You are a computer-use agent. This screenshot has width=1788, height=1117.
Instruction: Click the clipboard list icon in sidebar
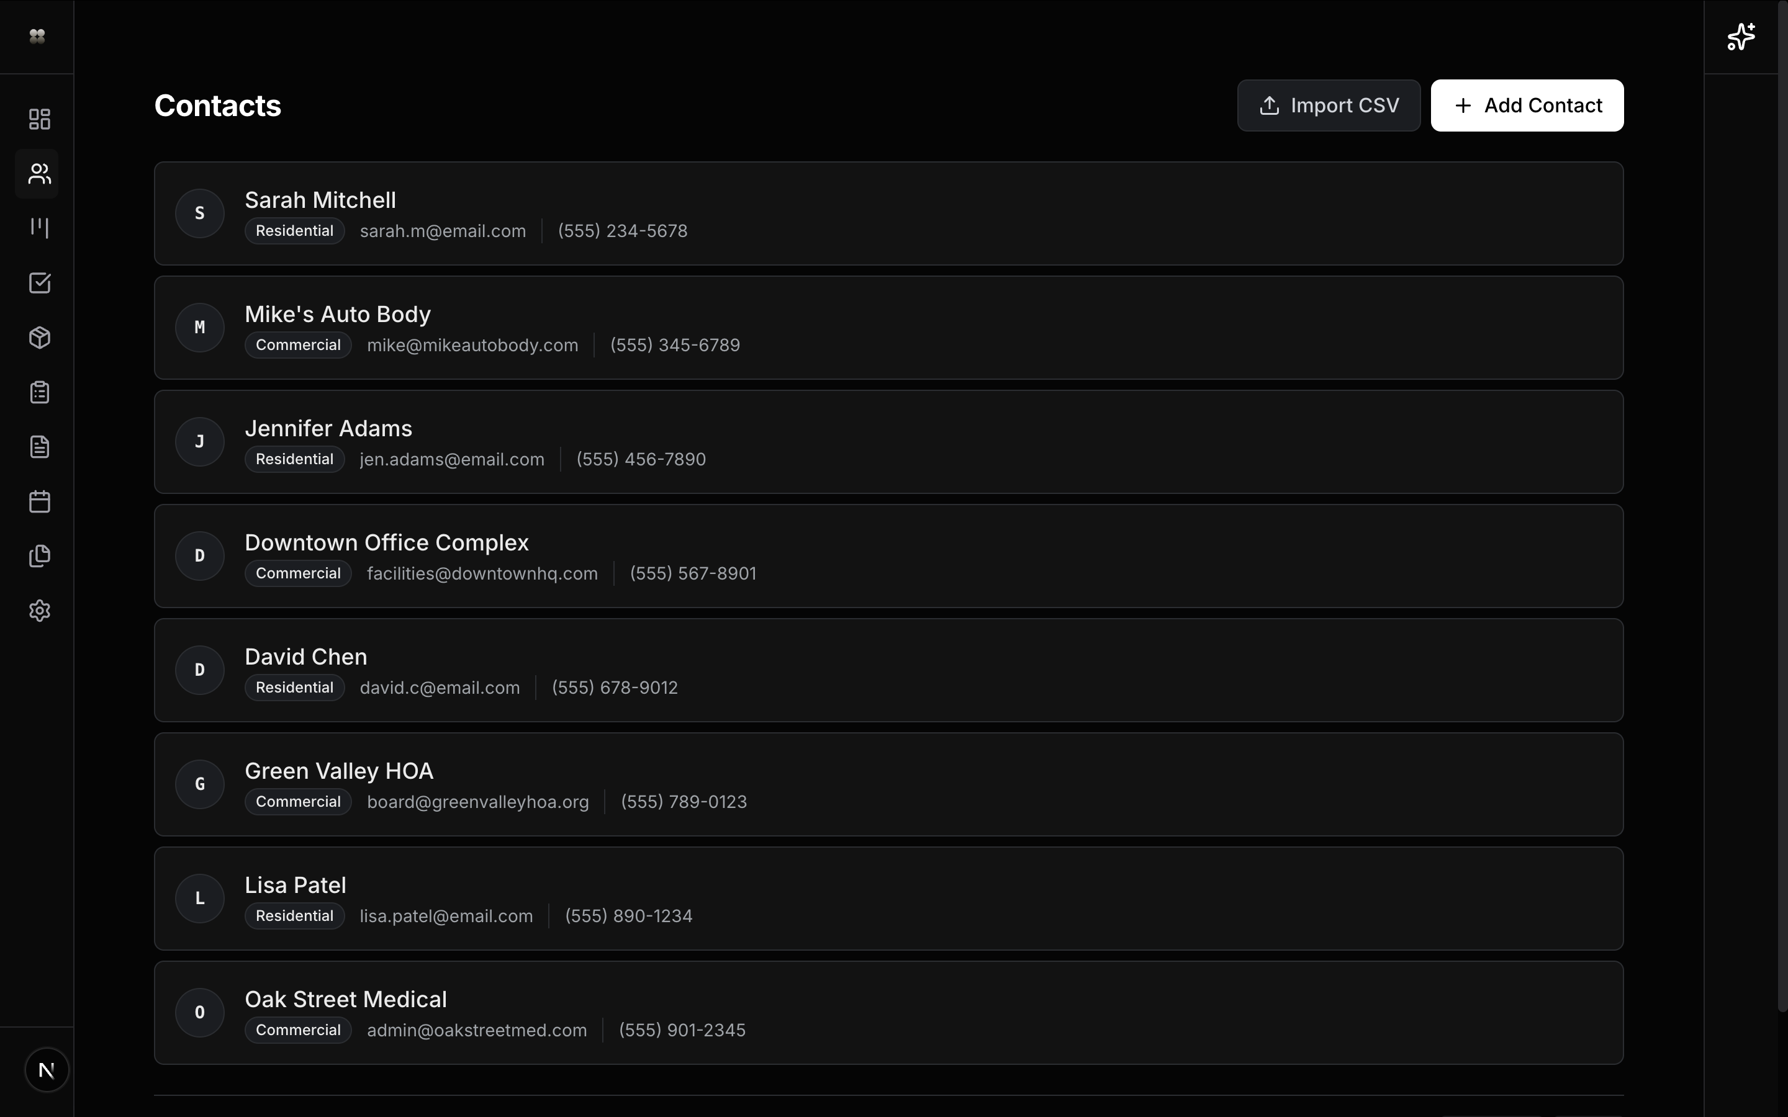coord(39,392)
